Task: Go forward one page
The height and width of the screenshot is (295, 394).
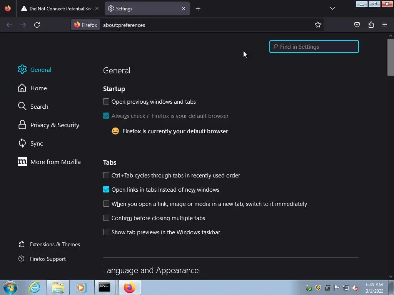Action: click(23, 25)
